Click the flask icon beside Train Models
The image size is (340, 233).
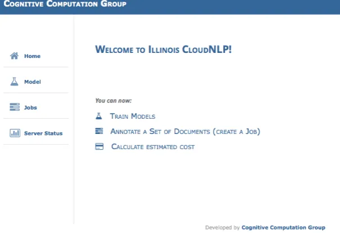pos(99,116)
